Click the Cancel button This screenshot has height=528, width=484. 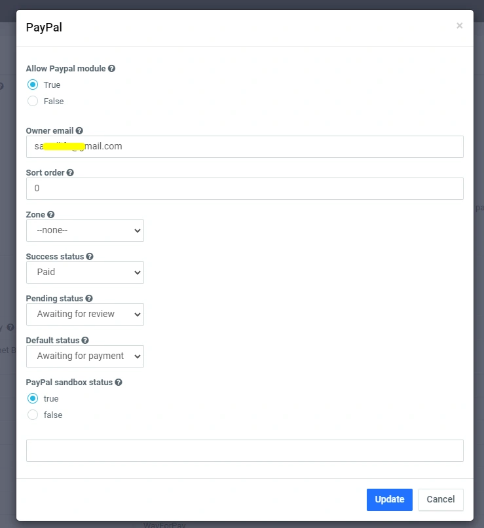[x=441, y=499]
